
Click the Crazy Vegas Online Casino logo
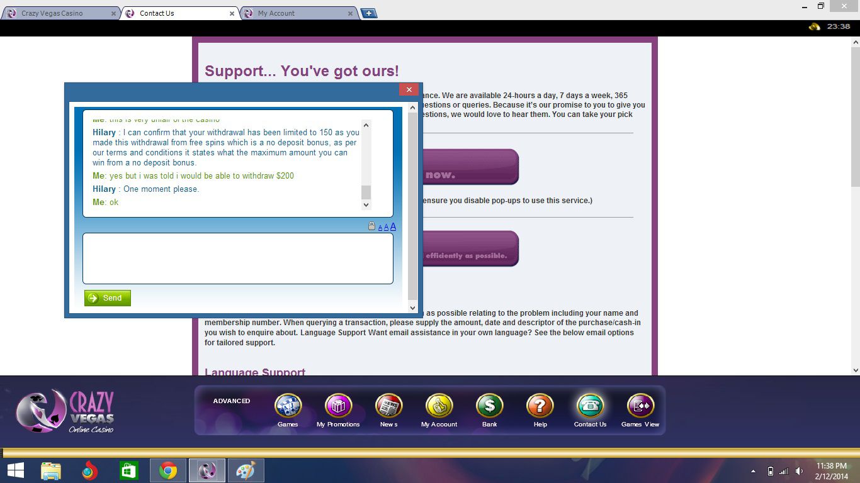(x=65, y=411)
